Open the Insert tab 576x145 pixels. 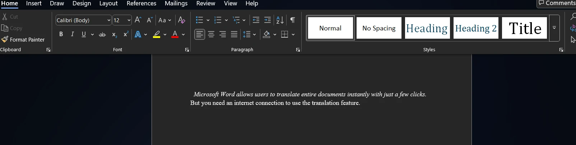point(34,4)
